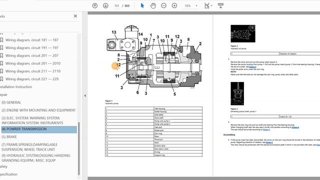This screenshot has width=320, height=180.
Task: Open bookmark Wiring diagram, circuit 221 — 229
Action: click(32, 79)
